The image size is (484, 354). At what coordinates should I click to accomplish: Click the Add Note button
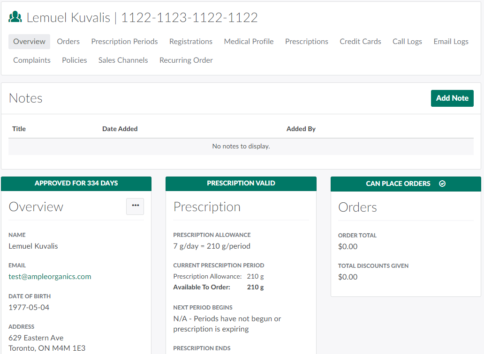point(452,98)
